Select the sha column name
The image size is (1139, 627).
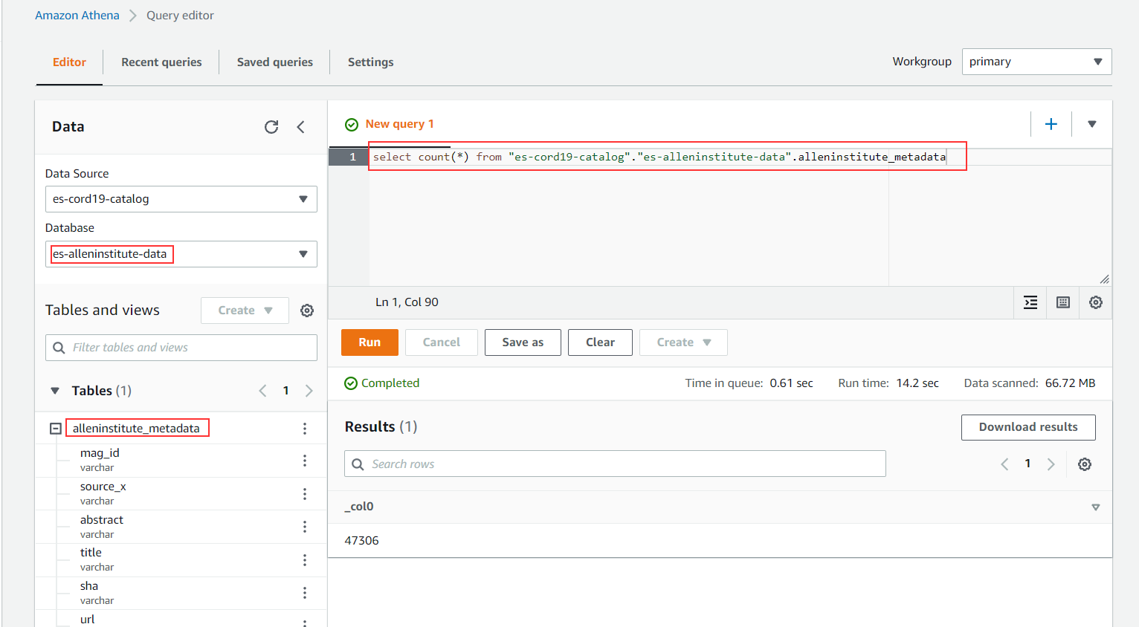click(x=89, y=586)
